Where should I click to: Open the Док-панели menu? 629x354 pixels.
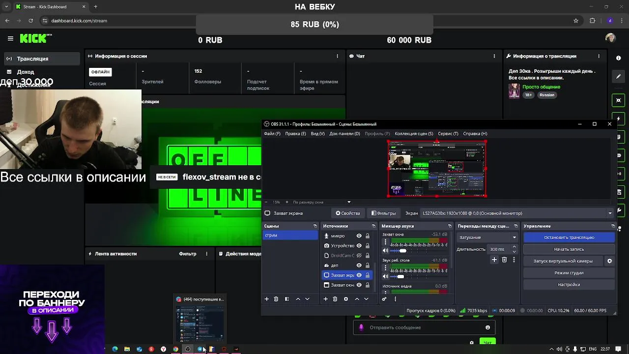coord(344,134)
